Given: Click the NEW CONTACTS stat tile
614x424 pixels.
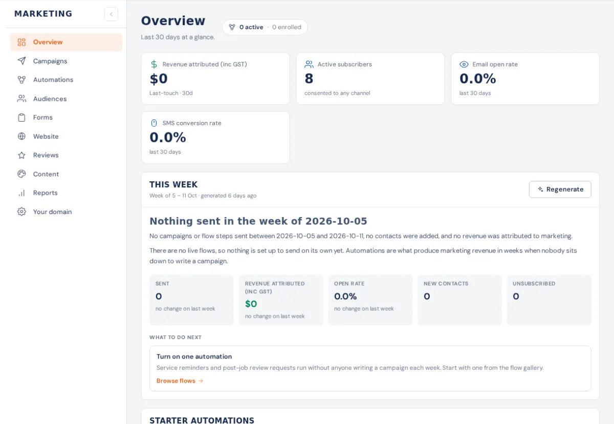Looking at the screenshot, I should coord(459,300).
